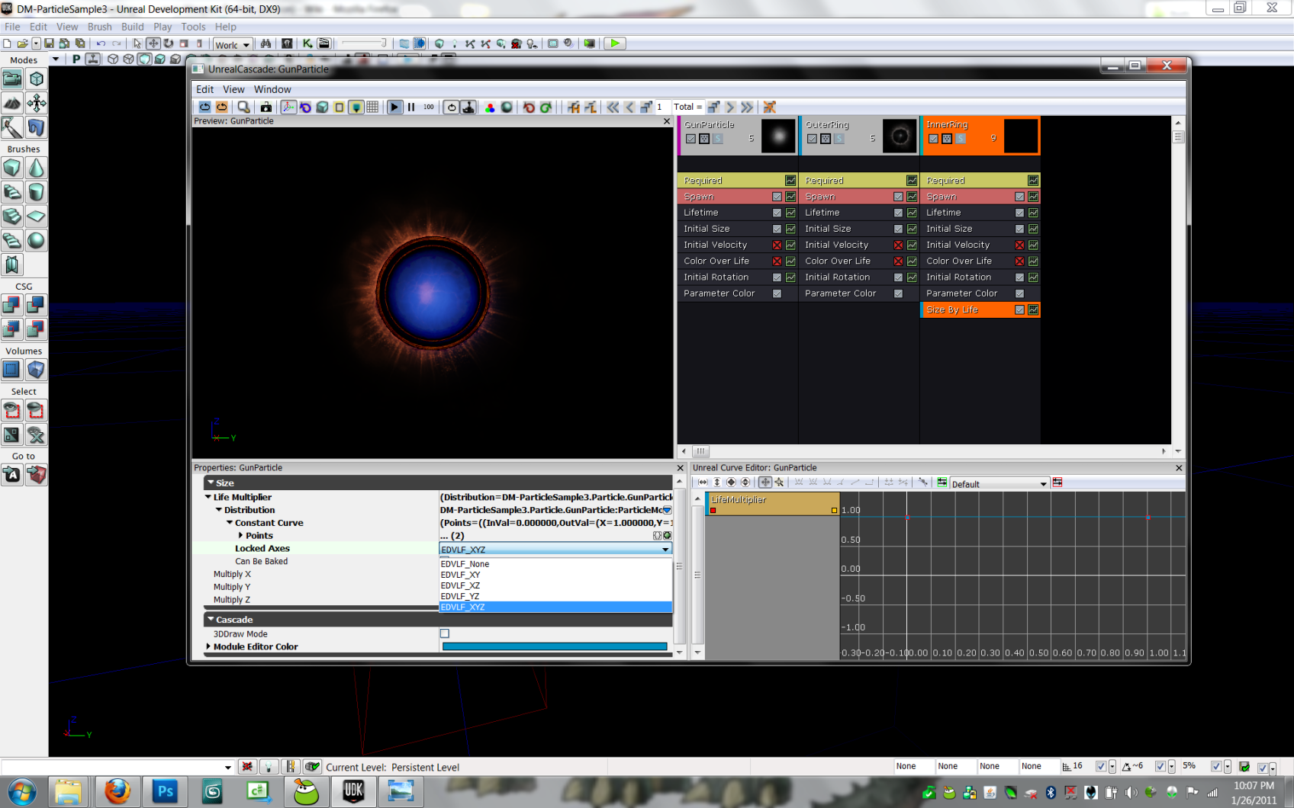Click the cone brush builder icon
The image size is (1294, 808).
click(x=36, y=168)
